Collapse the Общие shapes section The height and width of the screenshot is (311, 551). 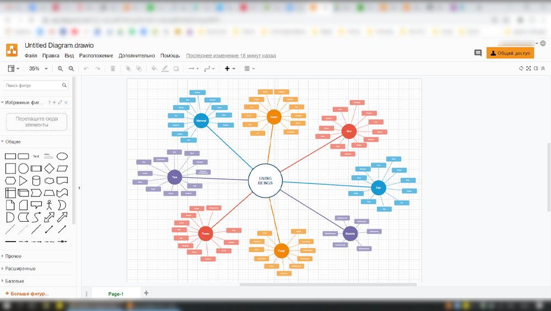[x=13, y=141]
